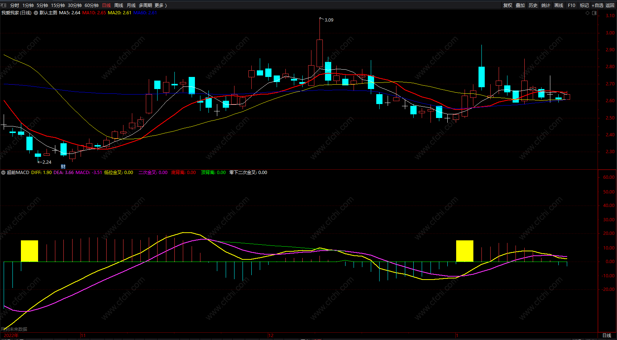Toggle the right side panel icon
Image resolution: width=617 pixels, height=340 pixels.
594,13
